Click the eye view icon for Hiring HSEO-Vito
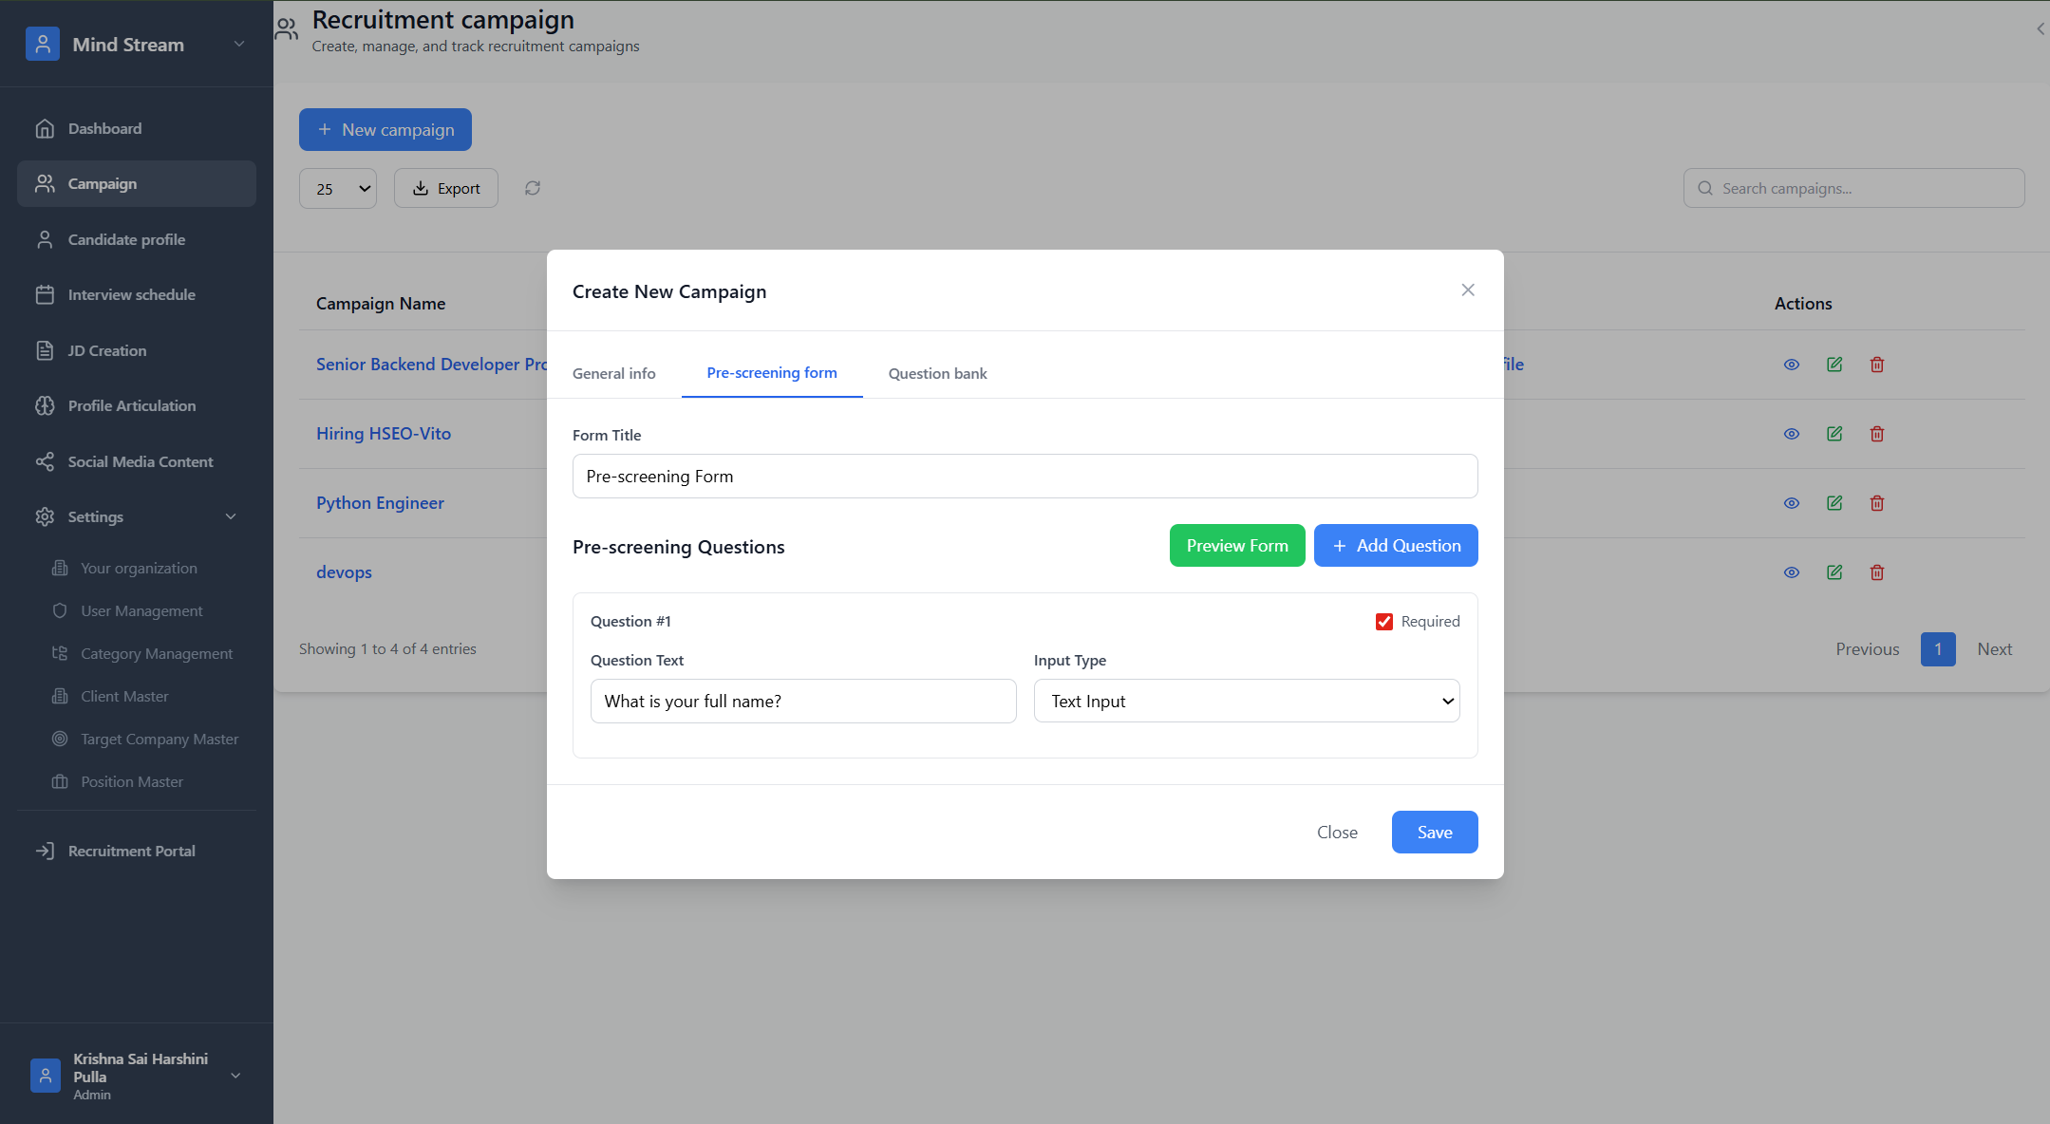This screenshot has width=2050, height=1124. click(1792, 434)
